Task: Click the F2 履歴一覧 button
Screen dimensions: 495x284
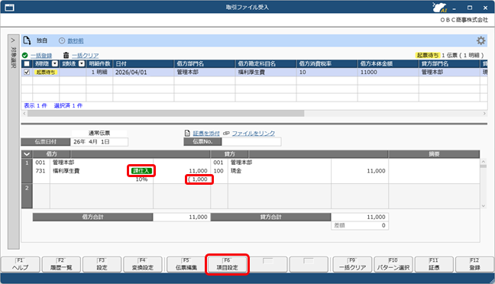Action: click(x=61, y=264)
